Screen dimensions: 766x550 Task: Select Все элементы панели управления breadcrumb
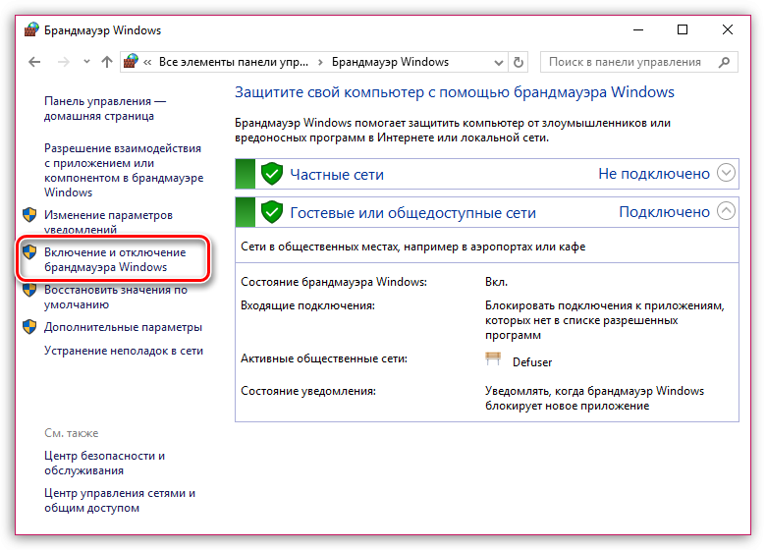click(x=231, y=62)
